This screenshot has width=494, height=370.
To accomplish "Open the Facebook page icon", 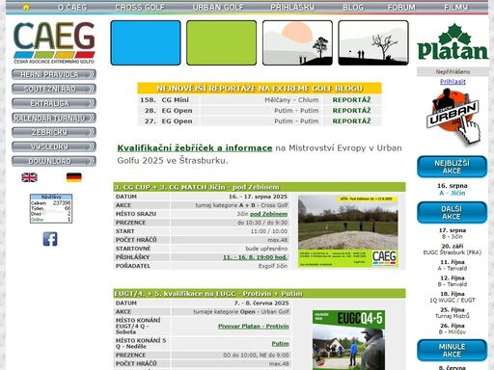I will click(50, 239).
